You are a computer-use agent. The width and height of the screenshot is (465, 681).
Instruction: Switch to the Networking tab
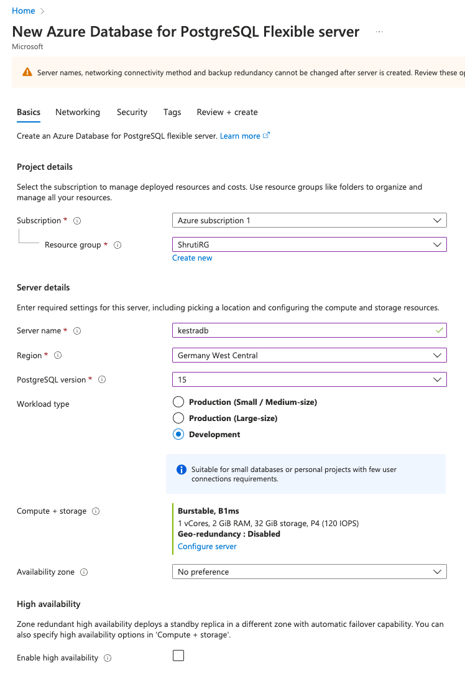click(77, 112)
